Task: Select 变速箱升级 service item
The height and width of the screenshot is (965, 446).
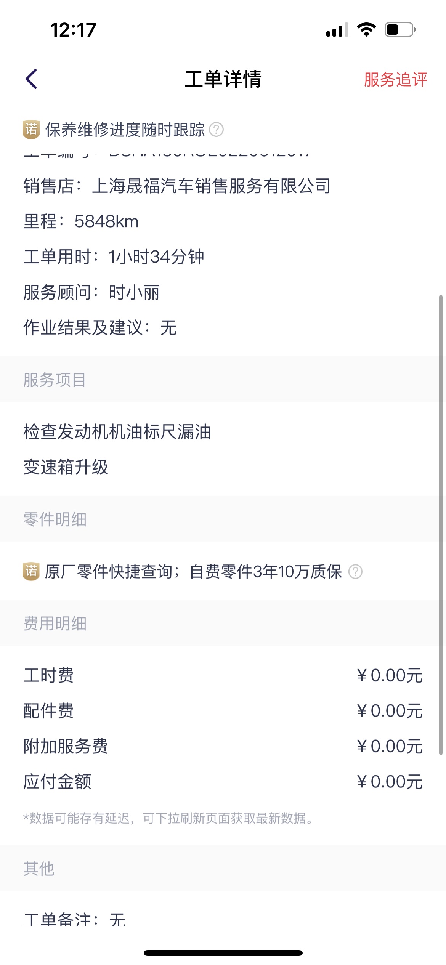Action: click(x=66, y=467)
